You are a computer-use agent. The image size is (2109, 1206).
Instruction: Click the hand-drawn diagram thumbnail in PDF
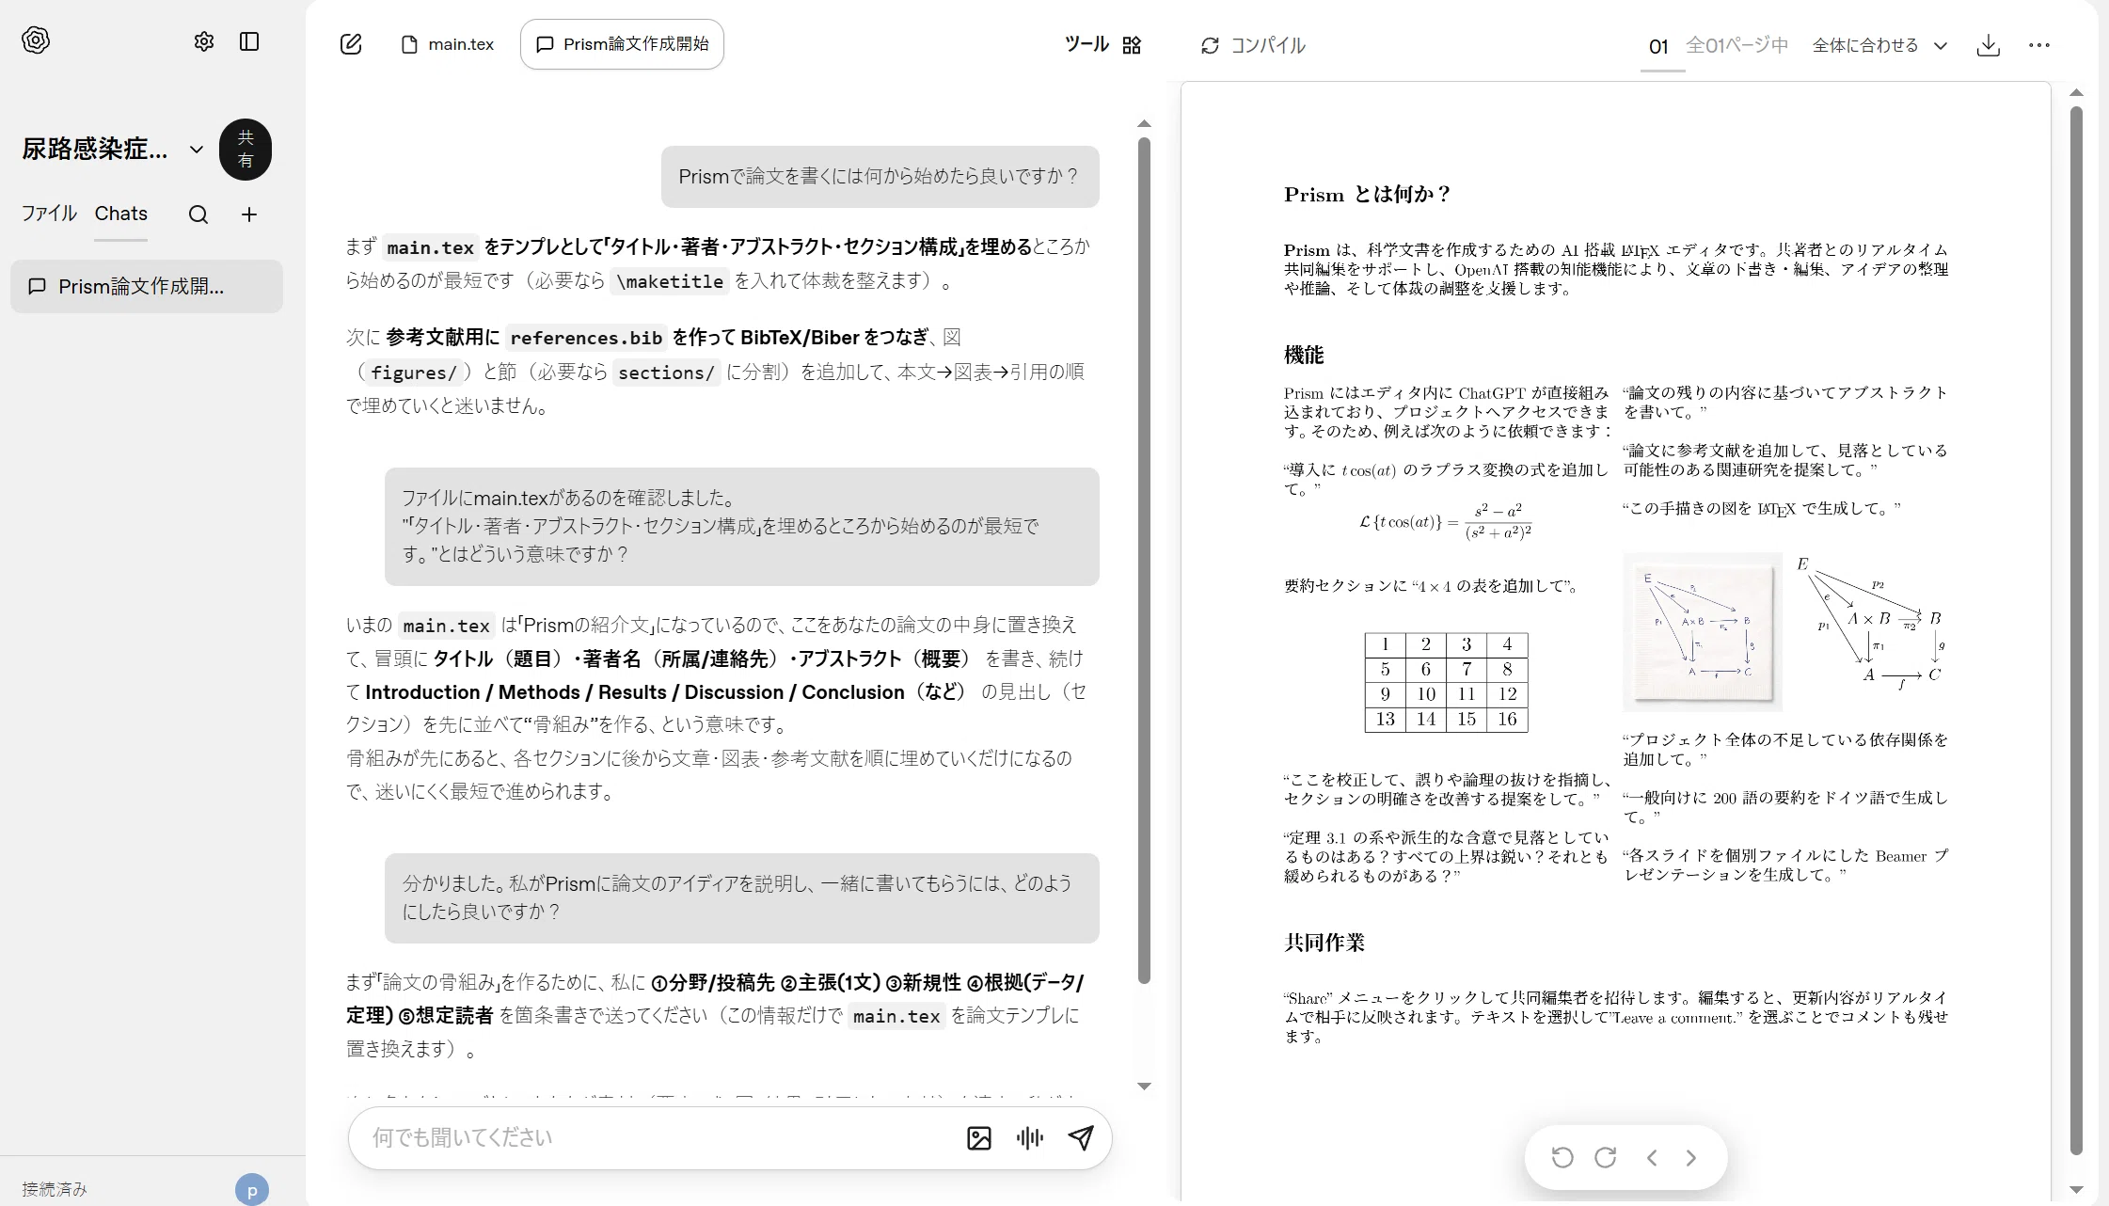tap(1703, 631)
